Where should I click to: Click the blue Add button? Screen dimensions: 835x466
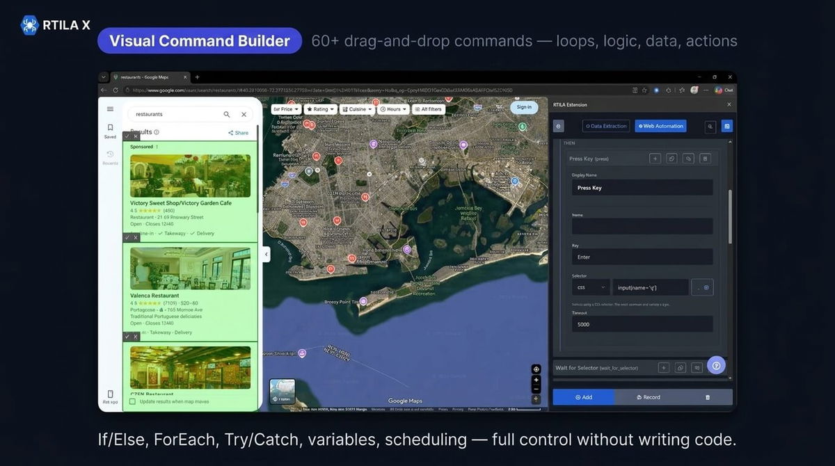pos(583,397)
